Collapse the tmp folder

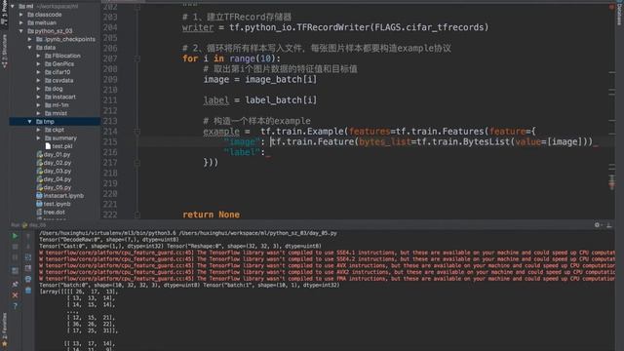pos(30,121)
